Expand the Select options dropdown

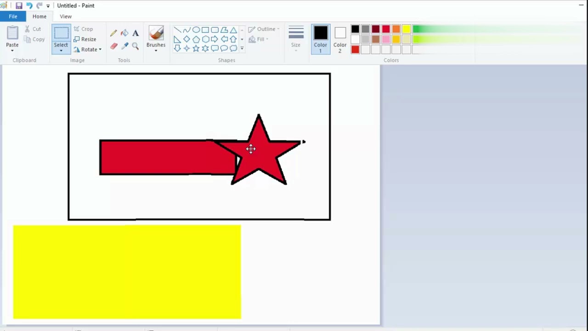pyautogui.click(x=61, y=50)
